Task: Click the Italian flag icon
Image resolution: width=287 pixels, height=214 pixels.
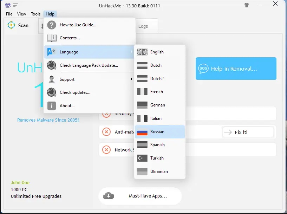Action: click(x=142, y=118)
